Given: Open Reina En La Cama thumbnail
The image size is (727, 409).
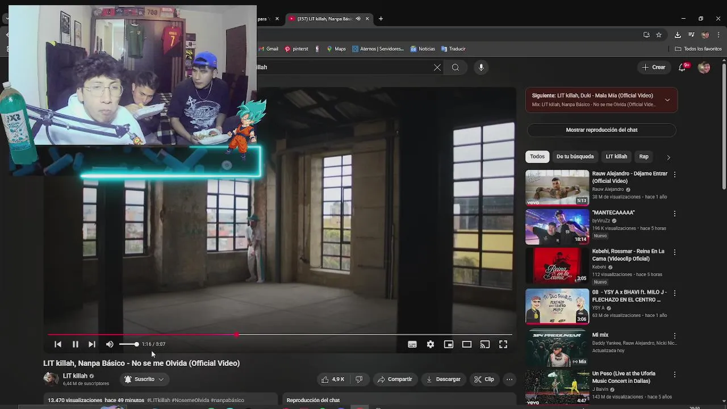Looking at the screenshot, I should tap(557, 265).
